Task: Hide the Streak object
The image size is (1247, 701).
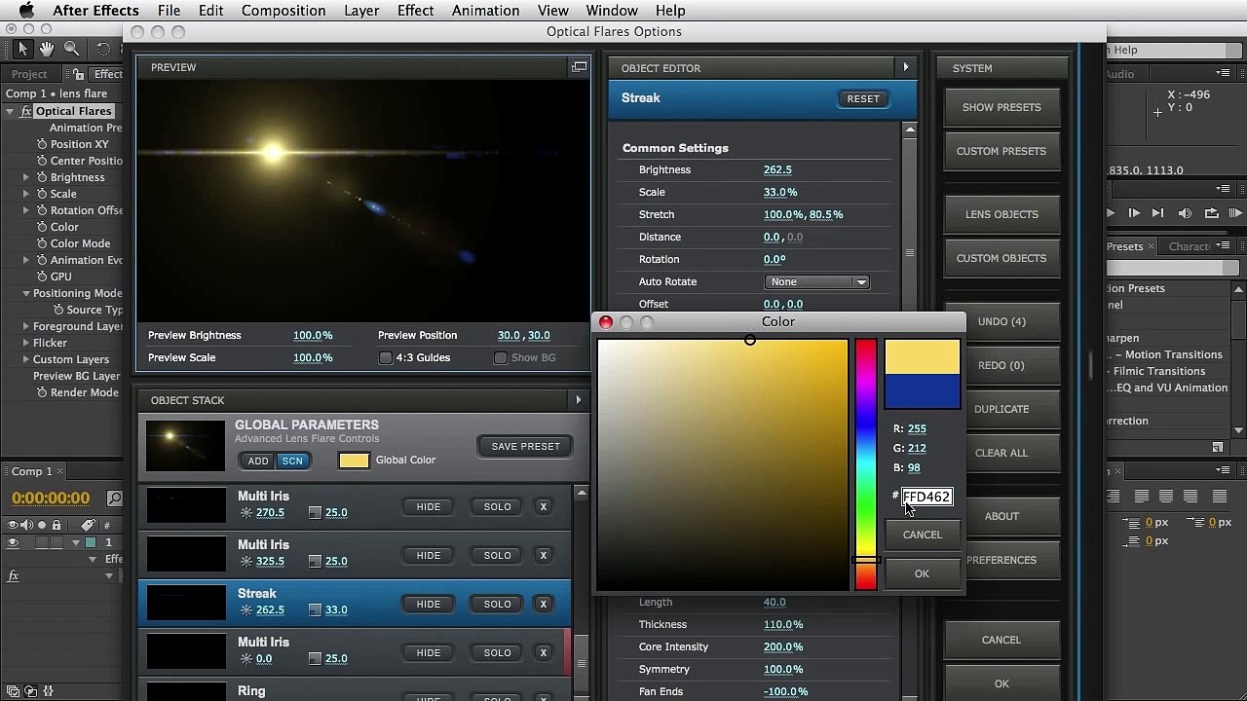Action: point(429,604)
